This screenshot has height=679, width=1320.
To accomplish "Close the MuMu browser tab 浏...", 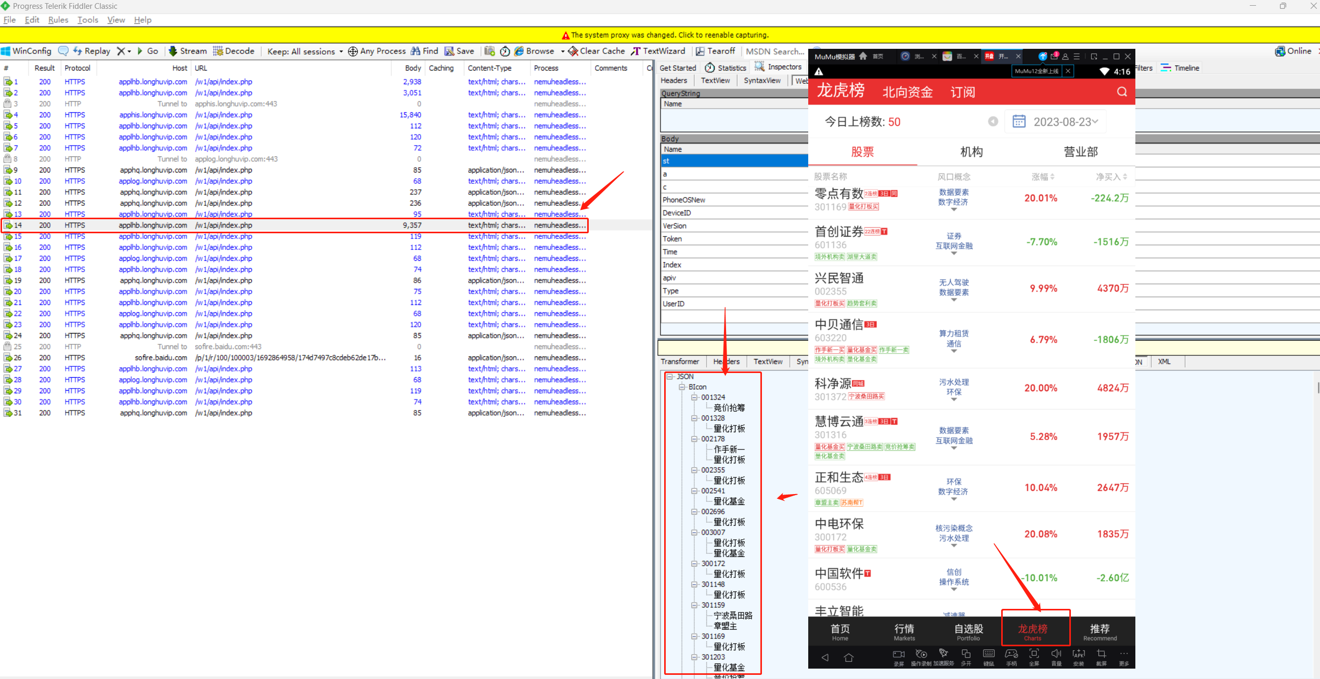I will pos(934,56).
